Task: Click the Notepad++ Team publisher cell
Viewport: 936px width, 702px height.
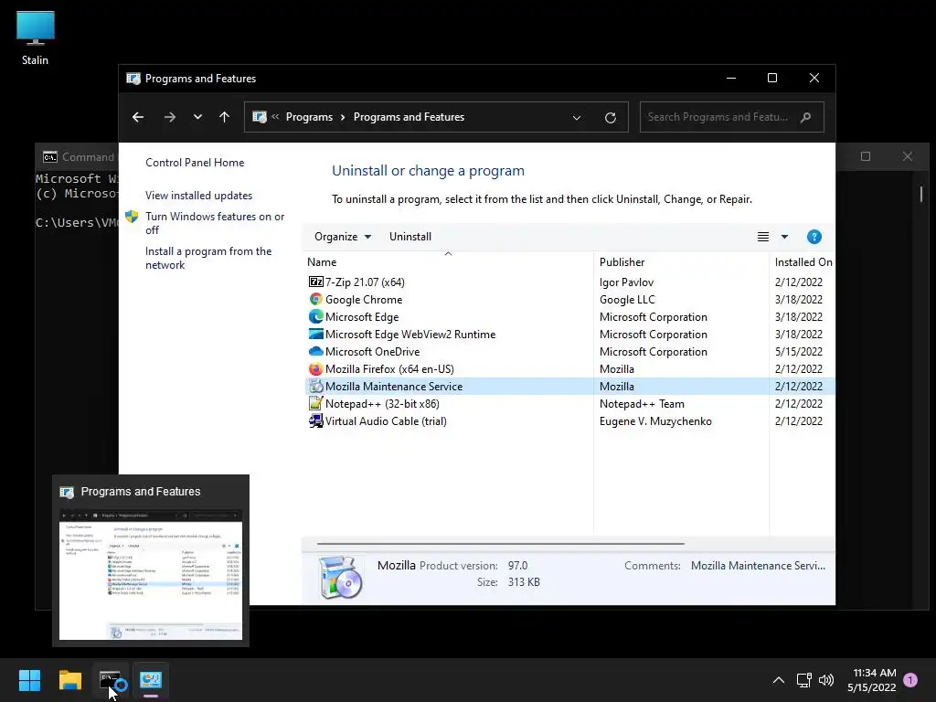Action: click(x=642, y=403)
